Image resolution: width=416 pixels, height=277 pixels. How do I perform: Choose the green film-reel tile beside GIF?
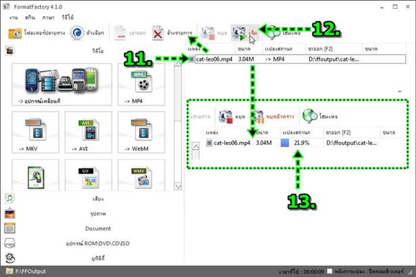coord(35,175)
